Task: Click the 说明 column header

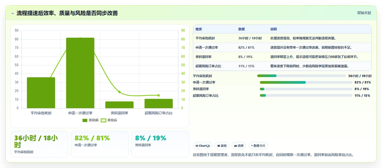Action: click(274, 29)
